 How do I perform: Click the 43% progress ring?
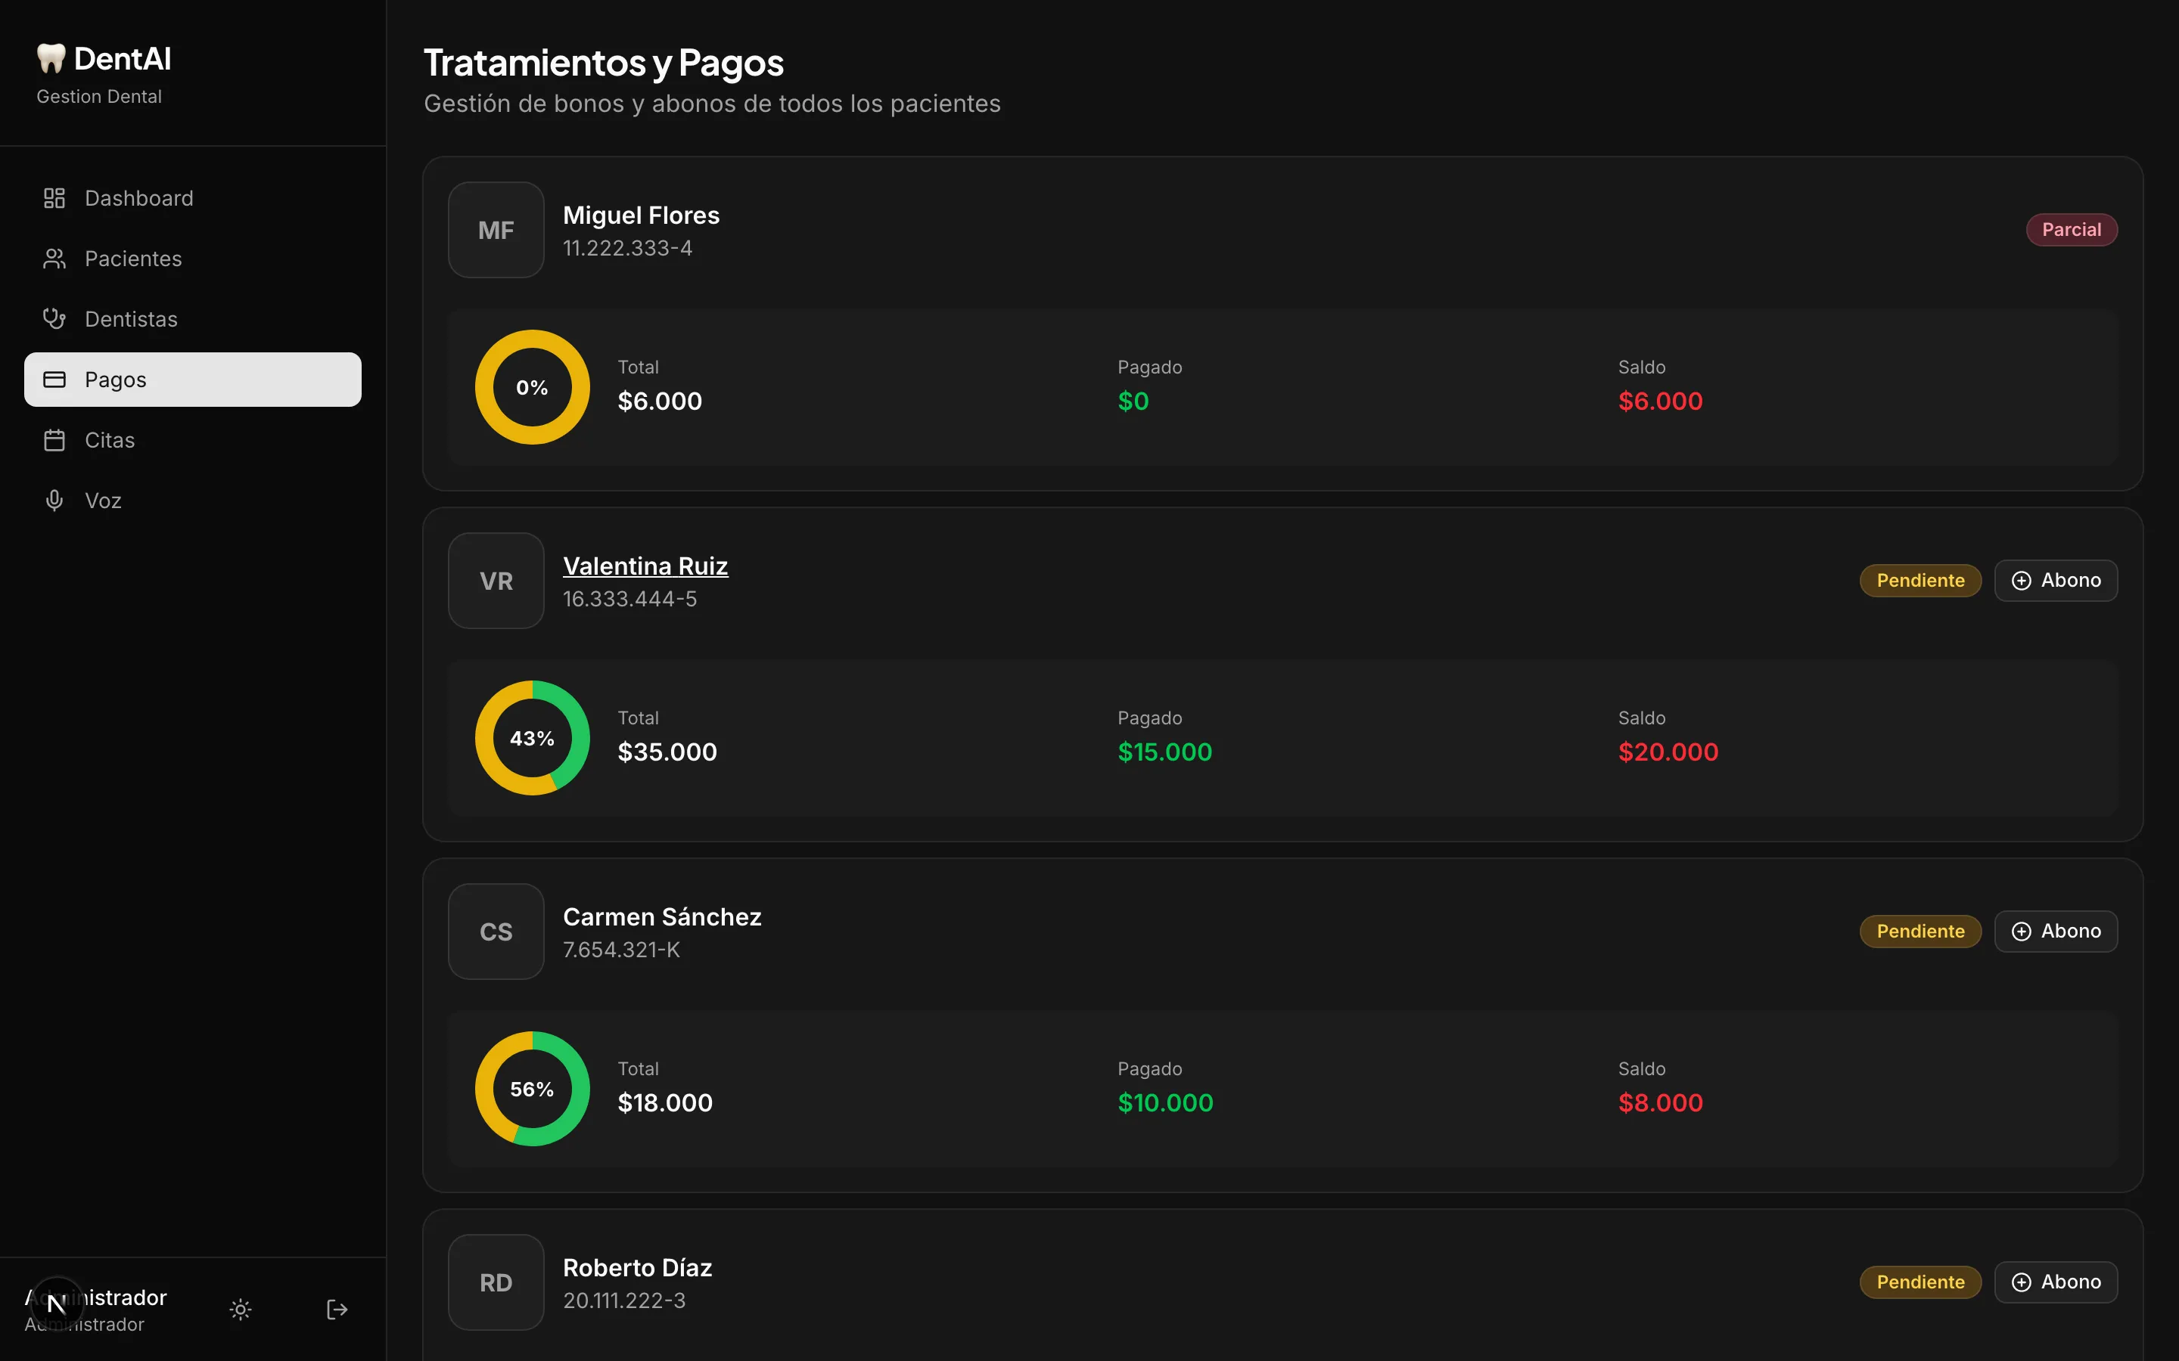point(532,738)
